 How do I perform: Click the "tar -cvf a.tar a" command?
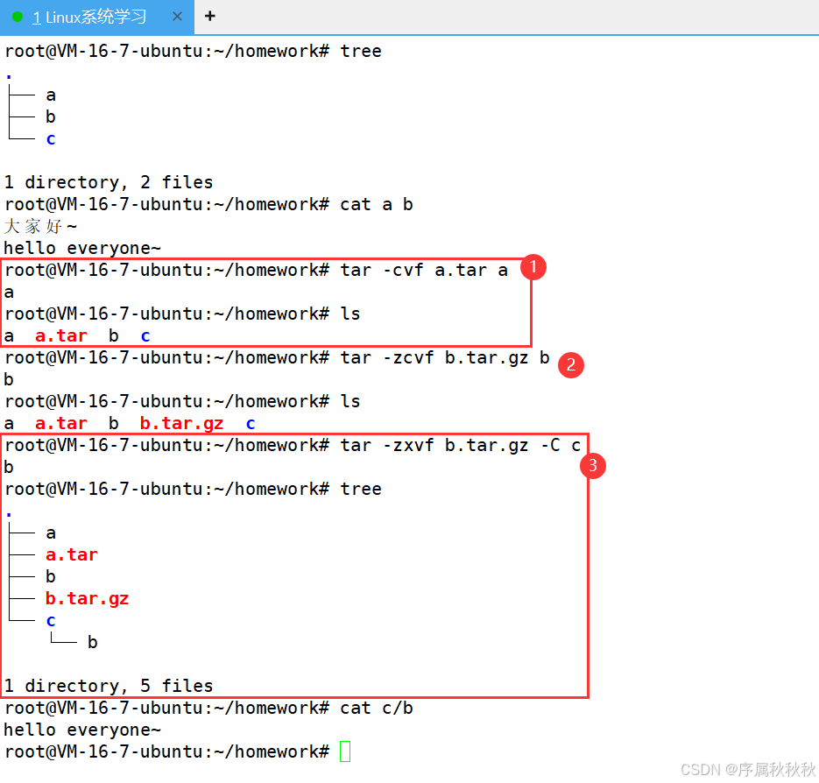point(424,270)
